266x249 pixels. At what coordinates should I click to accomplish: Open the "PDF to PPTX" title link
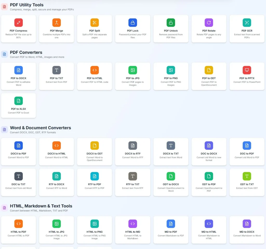(247, 78)
